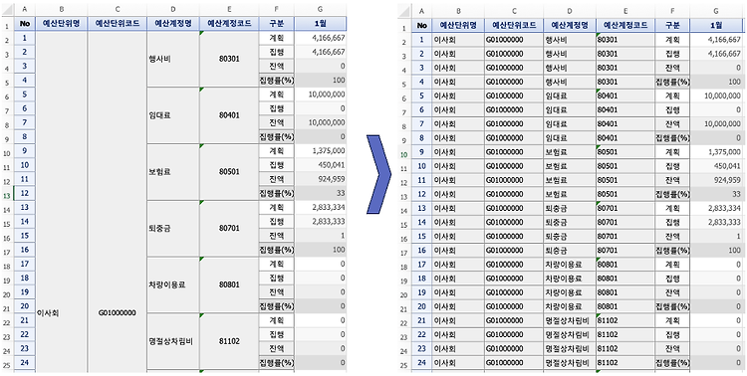This screenshot has height=376, width=747.
Task: Click select-all corner of the unmerged sheet
Action: (x=404, y=11)
